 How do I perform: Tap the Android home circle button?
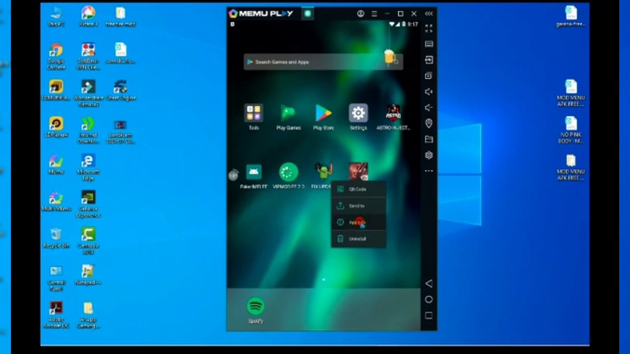click(x=429, y=299)
